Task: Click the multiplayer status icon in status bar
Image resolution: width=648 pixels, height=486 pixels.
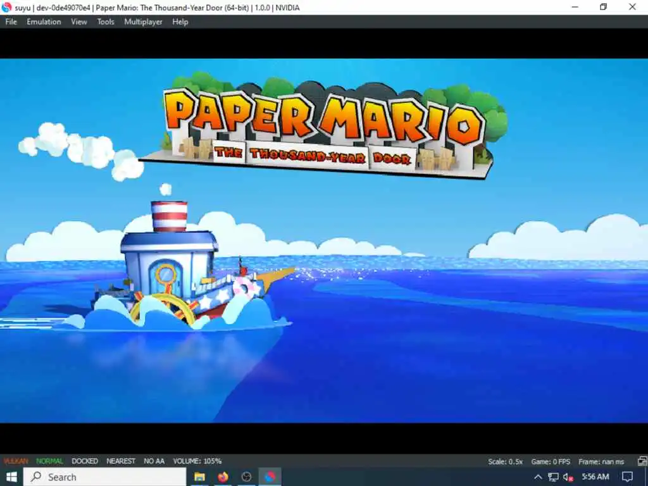Action: (x=642, y=461)
